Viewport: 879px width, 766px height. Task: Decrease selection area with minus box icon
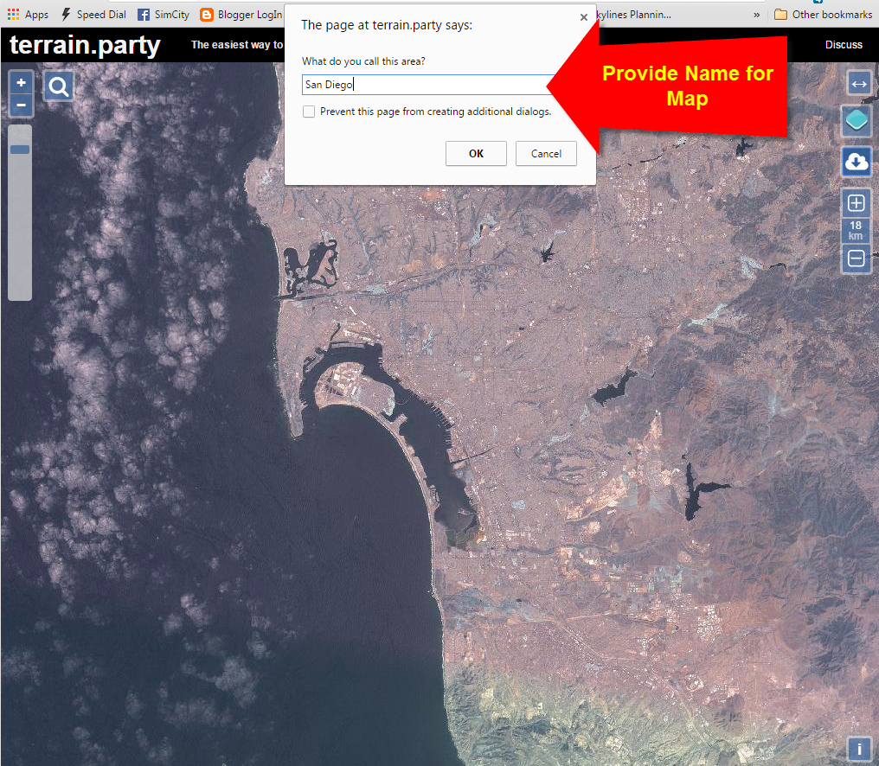pos(856,259)
